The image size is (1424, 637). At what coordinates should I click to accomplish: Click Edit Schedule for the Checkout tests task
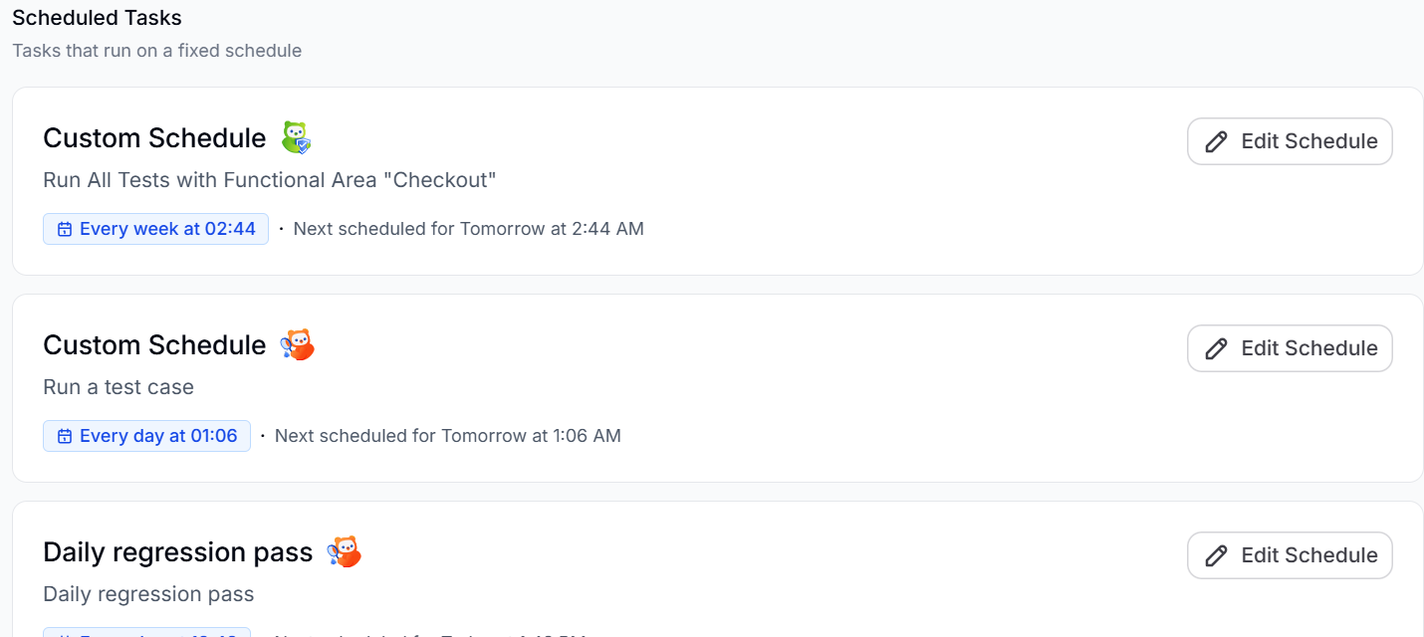point(1290,141)
